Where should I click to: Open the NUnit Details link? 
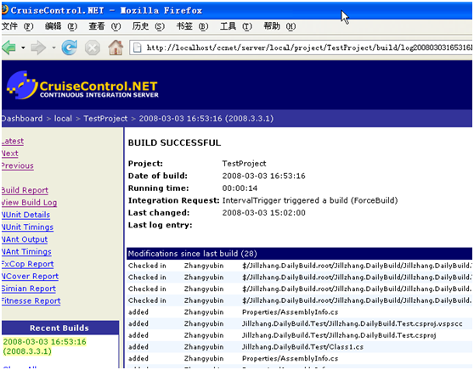(x=25, y=215)
